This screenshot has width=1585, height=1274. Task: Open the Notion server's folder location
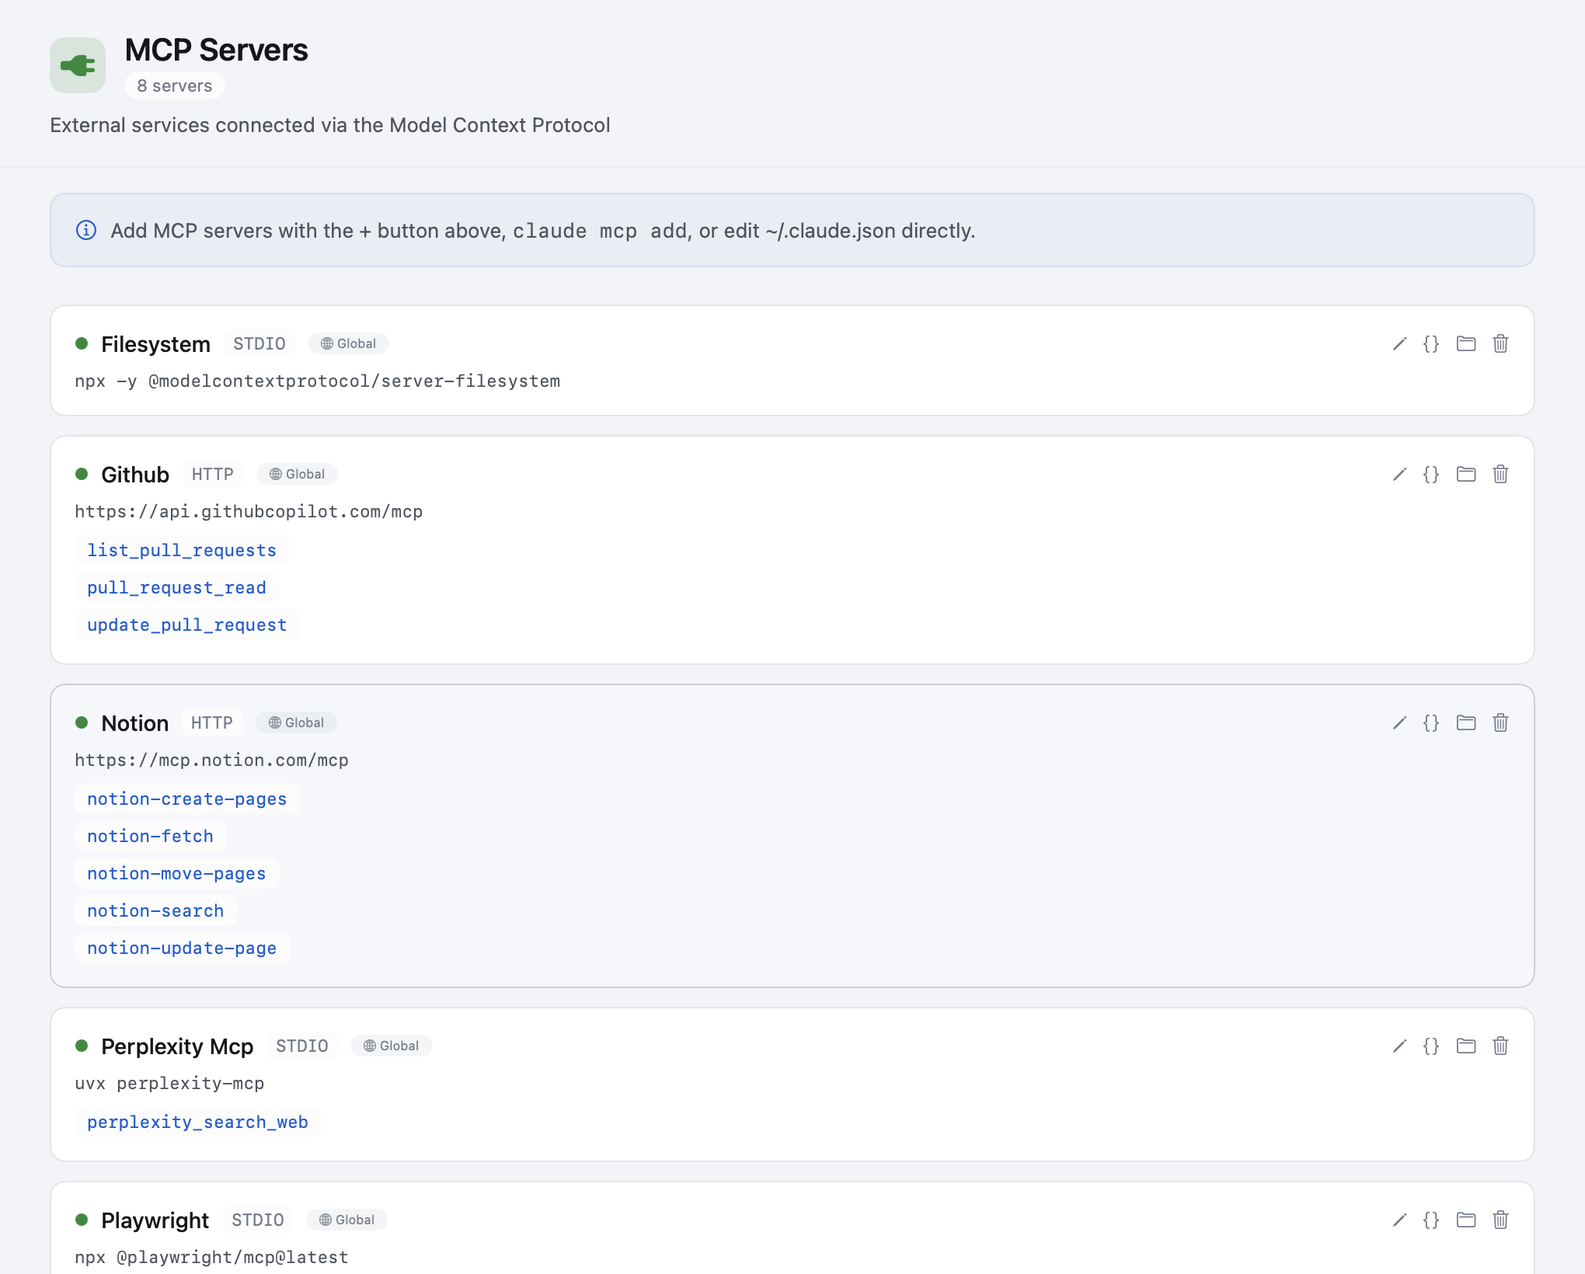tap(1467, 722)
